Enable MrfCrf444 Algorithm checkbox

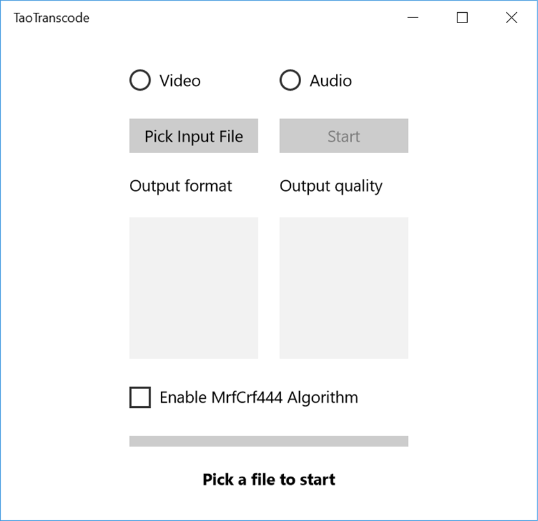pyautogui.click(x=244, y=398)
